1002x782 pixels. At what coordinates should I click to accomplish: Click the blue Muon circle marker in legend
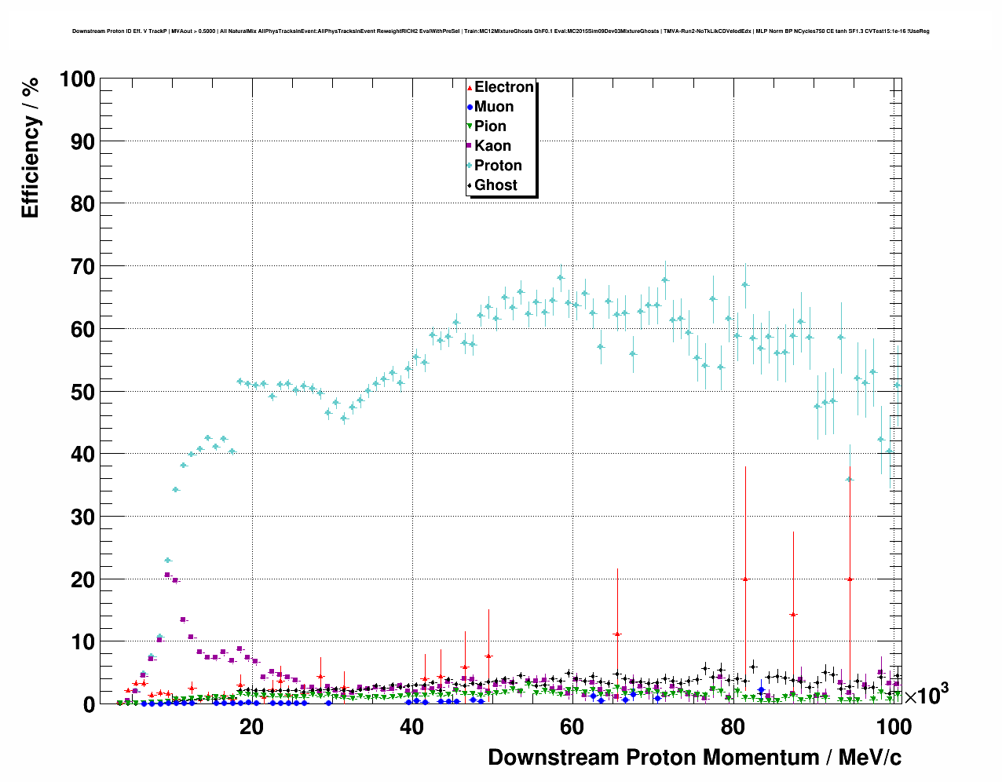(470, 108)
